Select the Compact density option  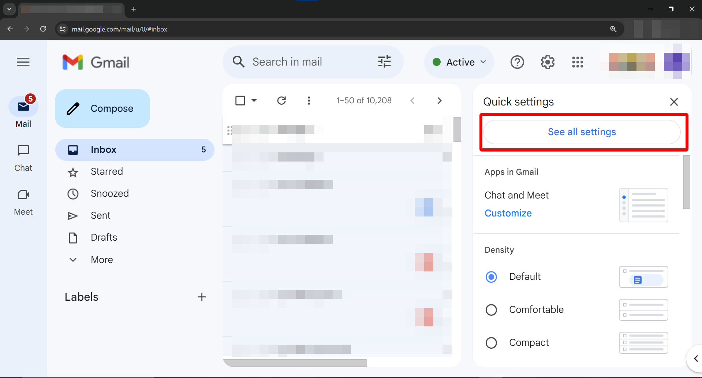[491, 343]
